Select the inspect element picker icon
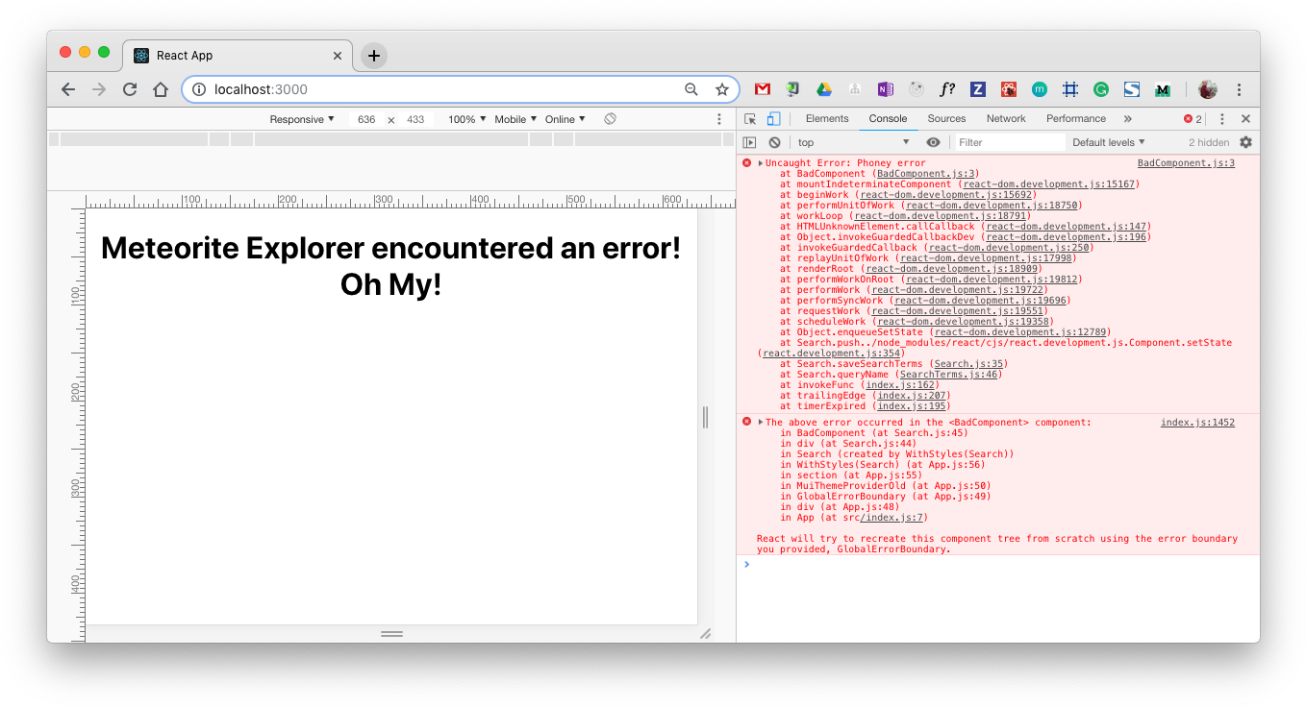 point(750,119)
